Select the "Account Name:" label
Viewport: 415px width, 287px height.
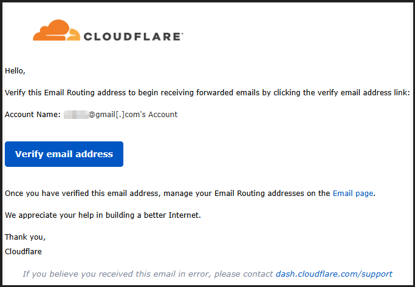point(33,114)
